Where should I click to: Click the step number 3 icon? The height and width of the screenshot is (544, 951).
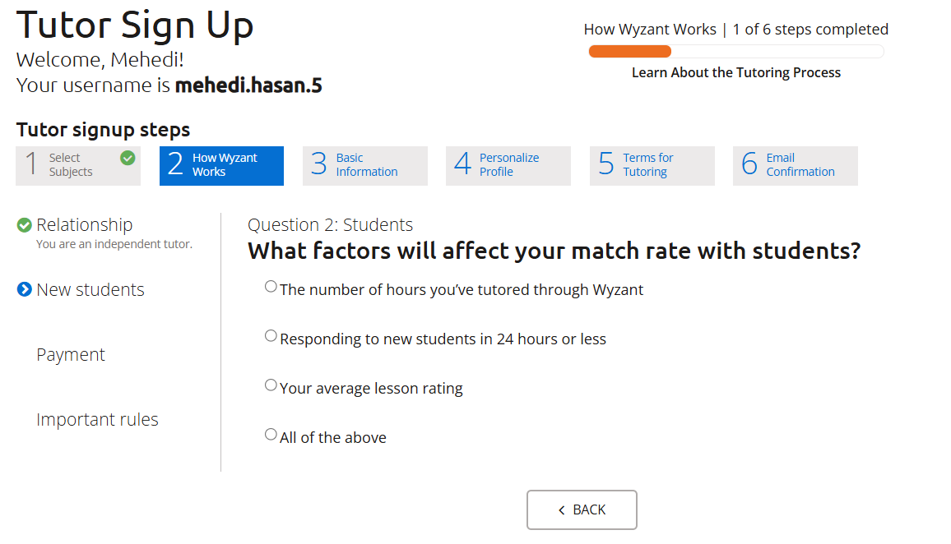(x=318, y=164)
